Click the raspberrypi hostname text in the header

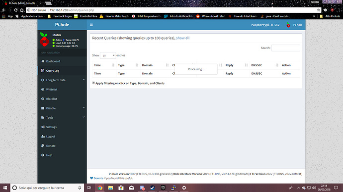tap(265, 25)
